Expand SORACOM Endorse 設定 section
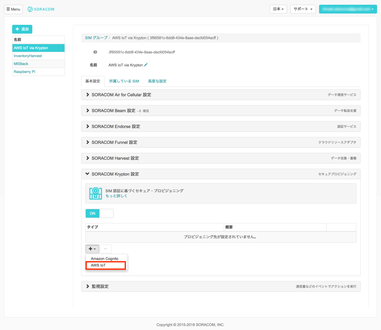This screenshot has width=381, height=330. click(221, 126)
